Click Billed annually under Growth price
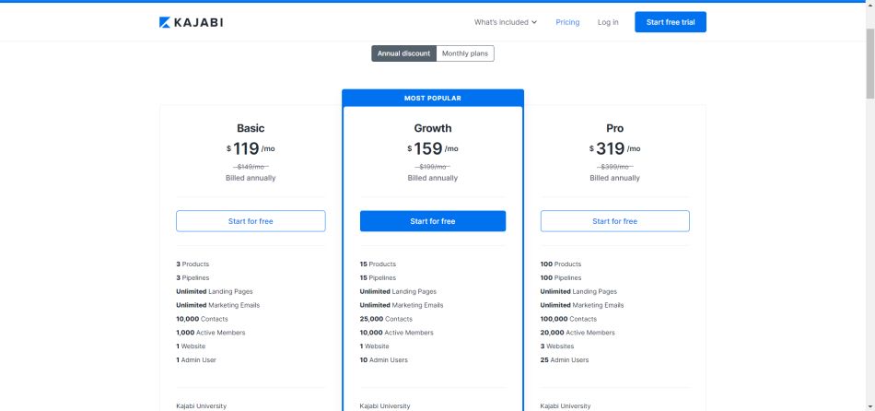The height and width of the screenshot is (411, 875). tap(433, 178)
